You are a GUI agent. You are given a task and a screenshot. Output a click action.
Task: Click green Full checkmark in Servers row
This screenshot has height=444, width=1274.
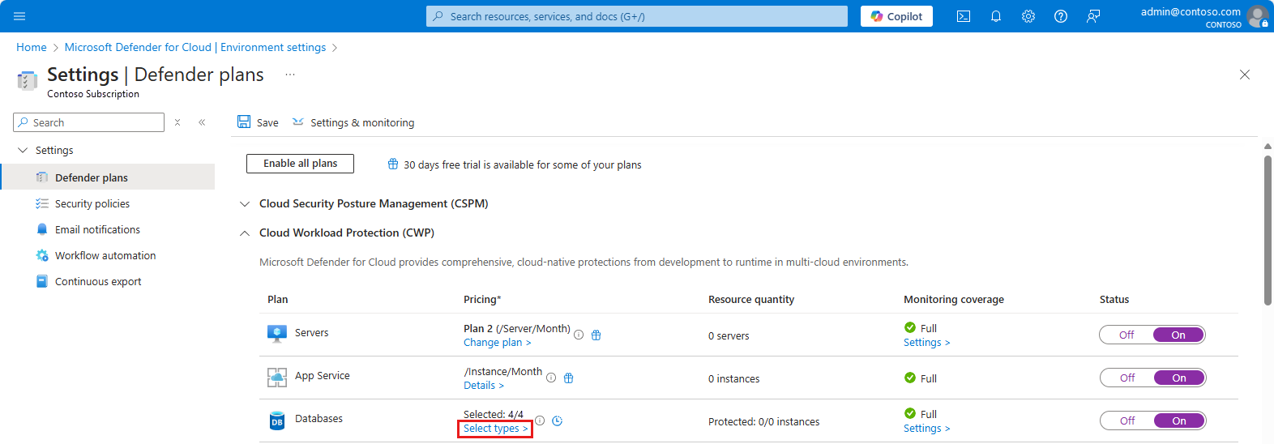tap(910, 327)
